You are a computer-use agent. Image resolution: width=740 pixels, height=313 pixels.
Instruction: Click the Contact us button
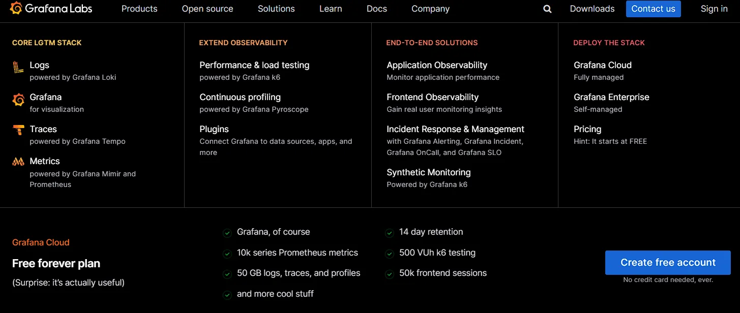pos(653,9)
